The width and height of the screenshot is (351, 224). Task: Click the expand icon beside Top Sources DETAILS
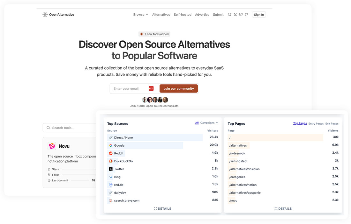(155, 209)
